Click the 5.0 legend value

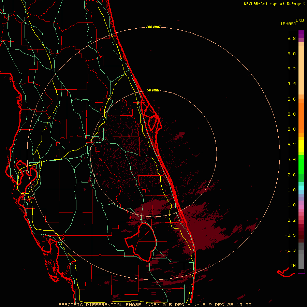click(x=292, y=129)
